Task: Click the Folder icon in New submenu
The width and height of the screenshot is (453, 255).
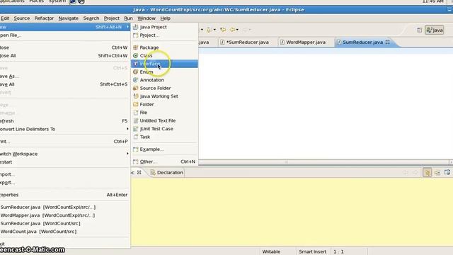Action: coord(135,104)
